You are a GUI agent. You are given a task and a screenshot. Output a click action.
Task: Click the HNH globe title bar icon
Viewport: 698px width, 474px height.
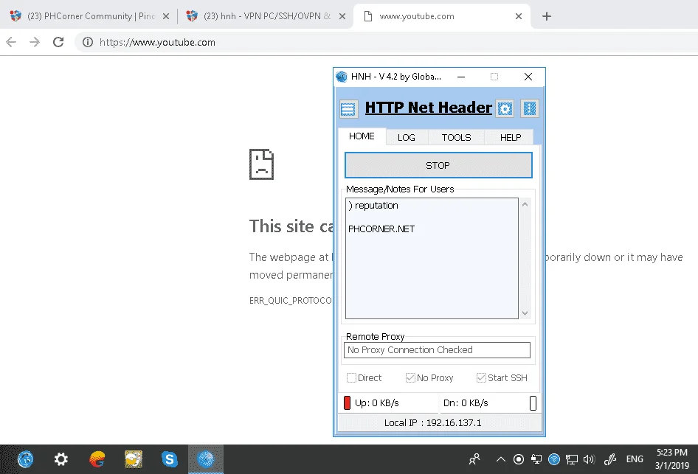tap(342, 77)
